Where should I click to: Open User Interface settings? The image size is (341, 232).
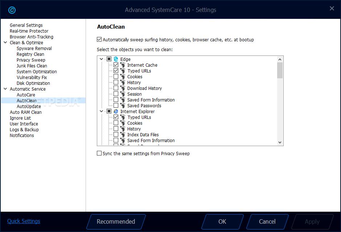tap(24, 124)
